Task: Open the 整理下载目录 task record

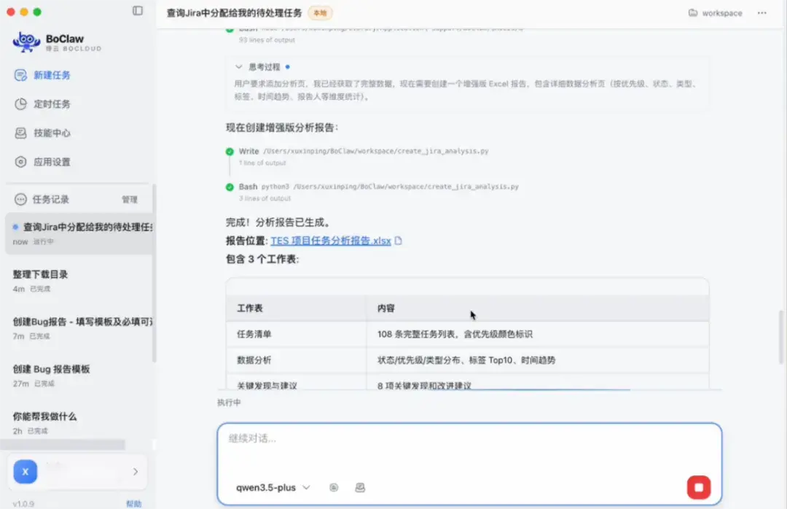Action: pos(79,281)
